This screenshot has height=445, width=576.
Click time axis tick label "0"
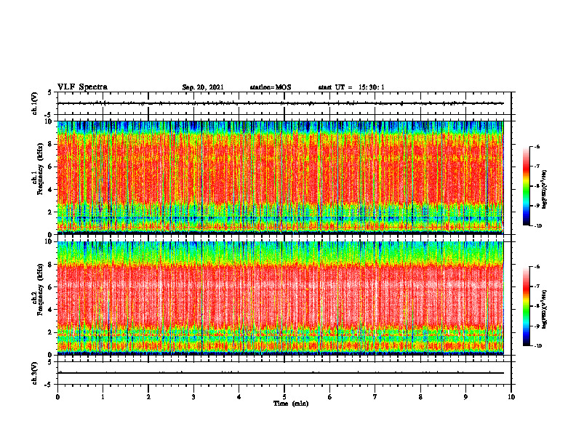click(57, 397)
